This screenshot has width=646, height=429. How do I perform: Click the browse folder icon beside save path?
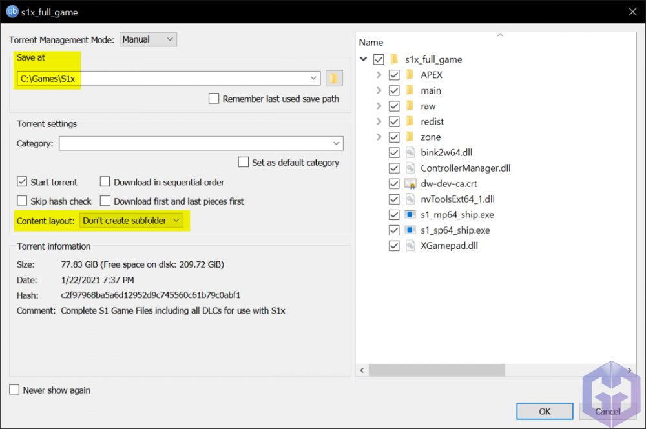tap(334, 78)
